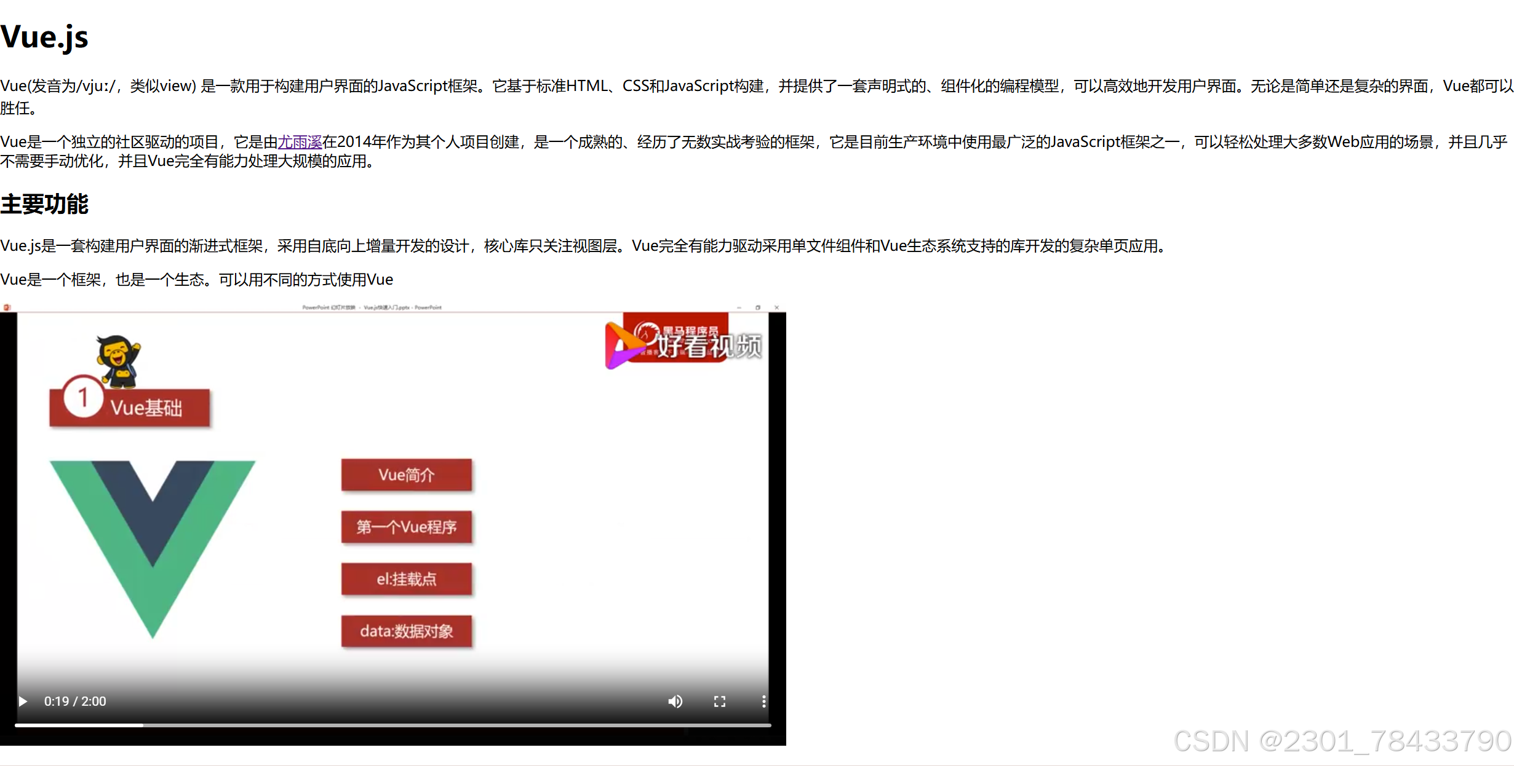
Task: Click the el:挂载点 red box
Action: click(406, 579)
